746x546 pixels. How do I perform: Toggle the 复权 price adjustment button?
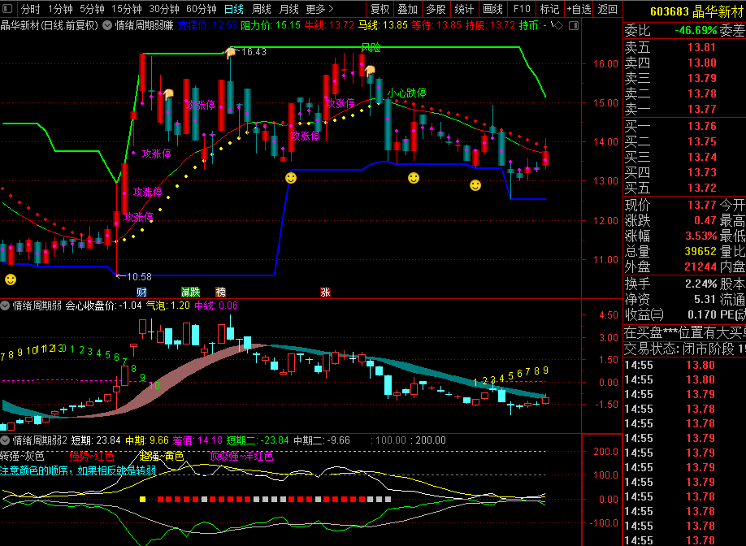380,9
